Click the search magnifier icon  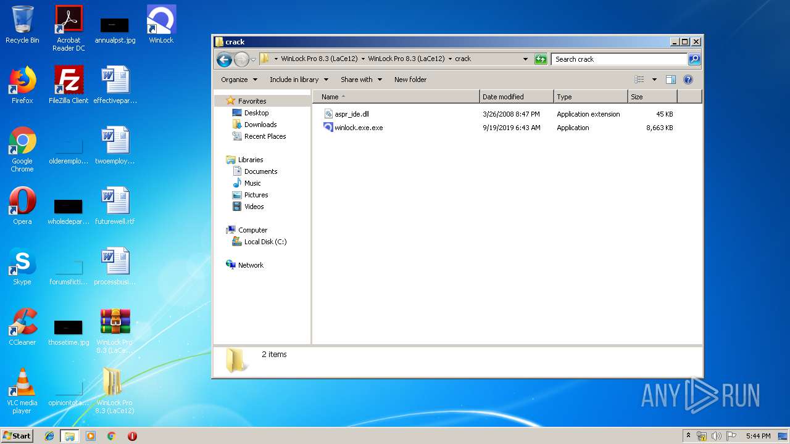(x=694, y=59)
